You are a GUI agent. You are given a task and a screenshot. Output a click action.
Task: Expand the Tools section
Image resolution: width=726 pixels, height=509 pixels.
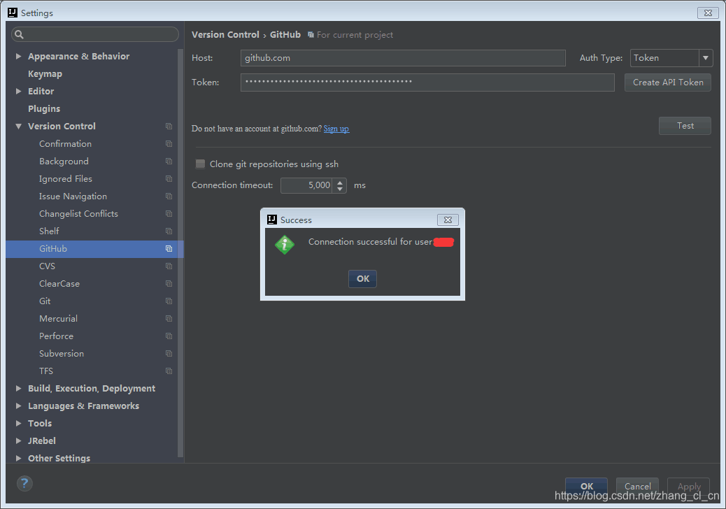[18, 424]
